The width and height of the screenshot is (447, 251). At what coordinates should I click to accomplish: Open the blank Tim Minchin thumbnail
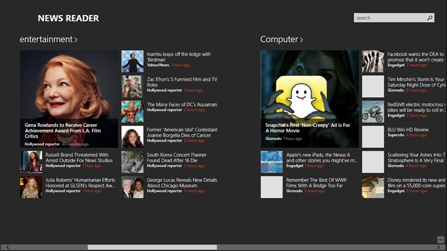(x=373, y=87)
